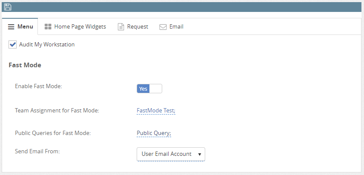Click the hamburger icon on the Menu tab
The height and width of the screenshot is (175, 364).
(x=11, y=27)
